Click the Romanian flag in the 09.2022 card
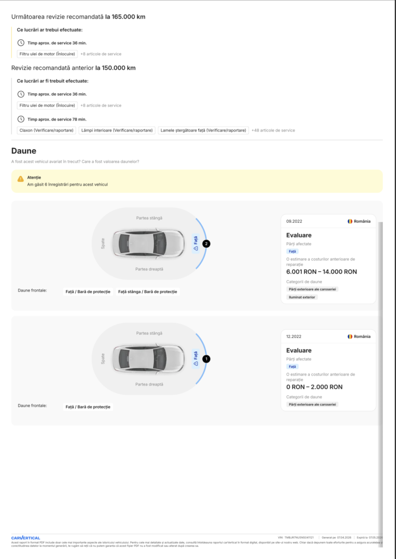The height and width of the screenshot is (559, 396). [350, 222]
